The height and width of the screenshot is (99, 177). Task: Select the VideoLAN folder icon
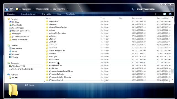[47, 45]
